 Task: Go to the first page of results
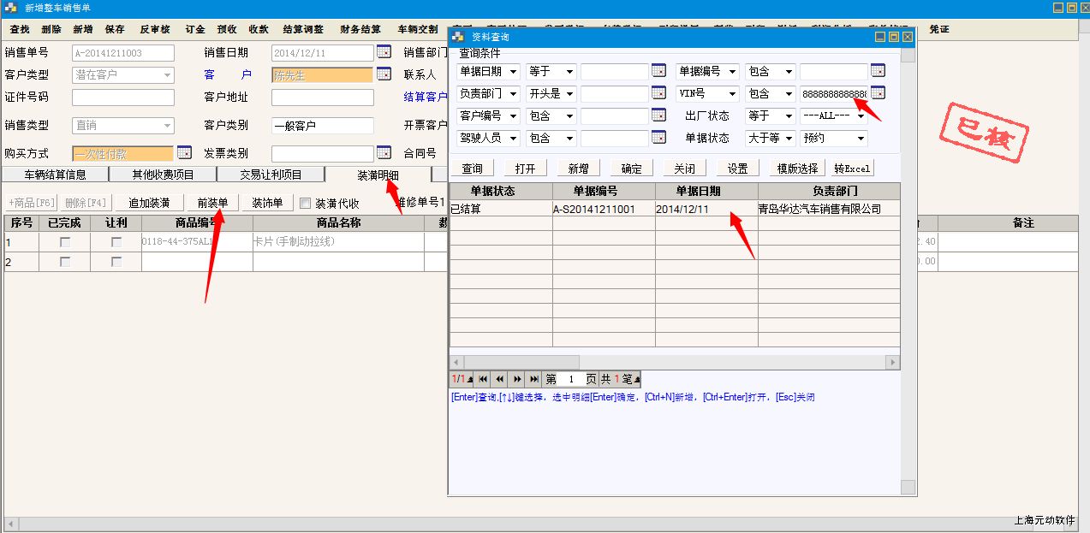483,379
